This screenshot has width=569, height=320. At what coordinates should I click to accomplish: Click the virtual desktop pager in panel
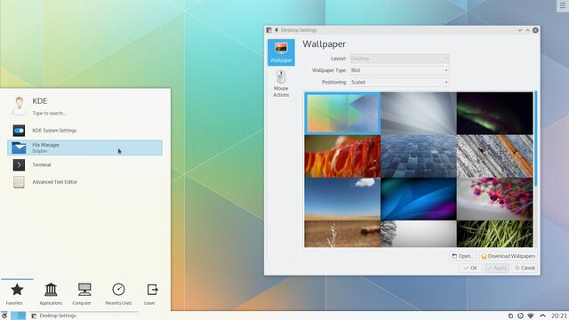pyautogui.click(x=18, y=316)
